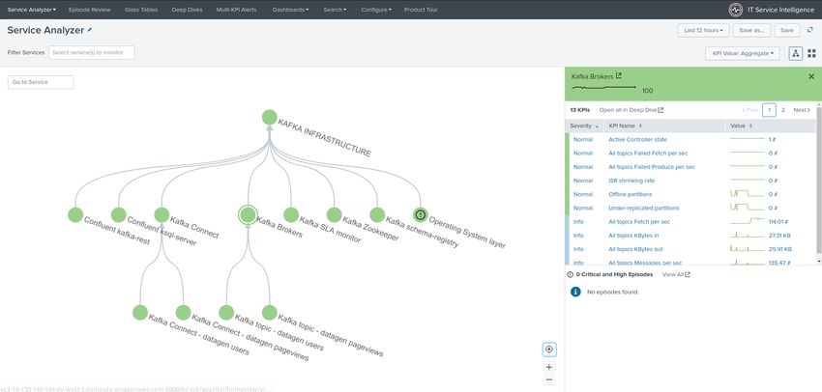Select Kafka topic - datagen users node

click(226, 313)
